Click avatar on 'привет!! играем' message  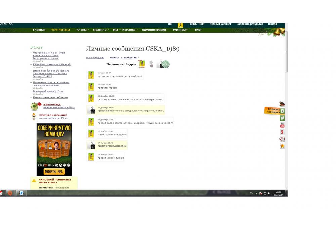[x=91, y=87]
